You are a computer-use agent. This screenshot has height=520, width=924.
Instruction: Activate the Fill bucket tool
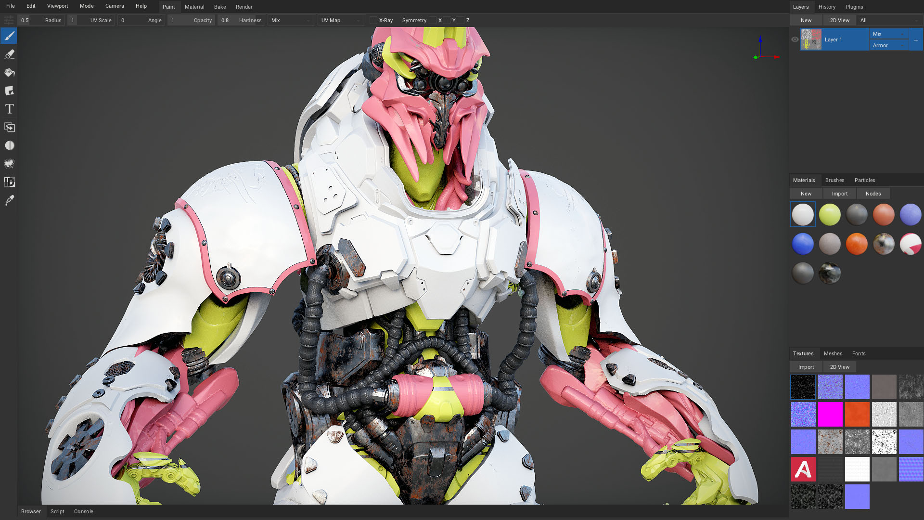pos(9,72)
